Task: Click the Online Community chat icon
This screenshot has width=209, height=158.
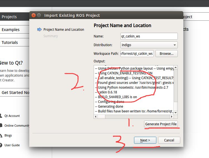Action: 1,125
